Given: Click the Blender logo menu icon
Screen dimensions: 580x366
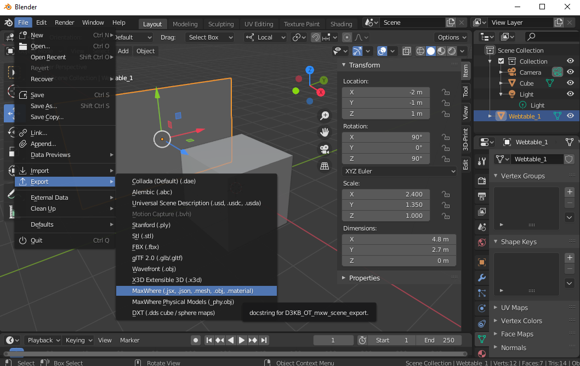Looking at the screenshot, I should (8, 22).
